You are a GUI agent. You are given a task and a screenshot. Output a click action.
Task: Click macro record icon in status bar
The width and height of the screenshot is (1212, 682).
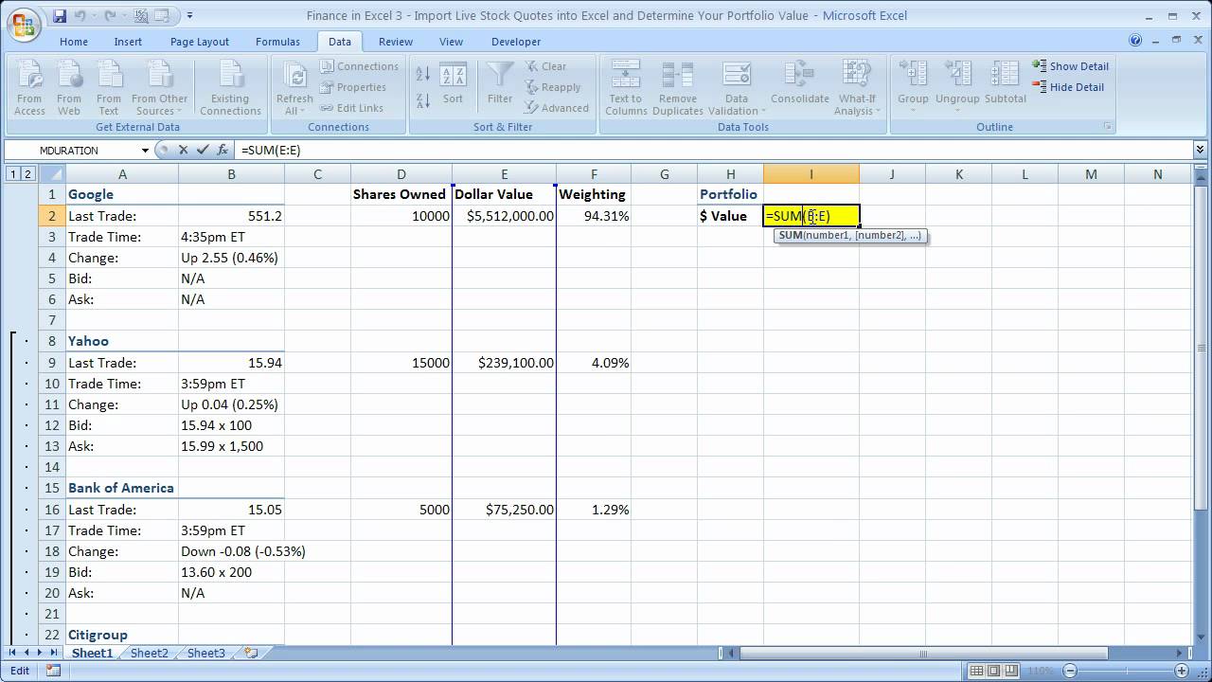(x=53, y=671)
